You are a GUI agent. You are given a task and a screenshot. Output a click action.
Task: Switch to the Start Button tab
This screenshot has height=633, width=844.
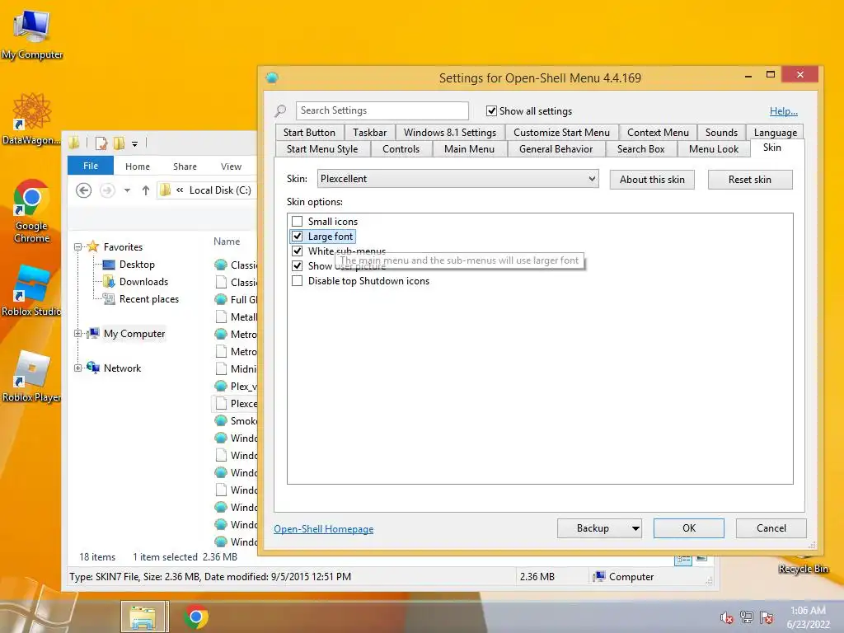[x=309, y=133]
